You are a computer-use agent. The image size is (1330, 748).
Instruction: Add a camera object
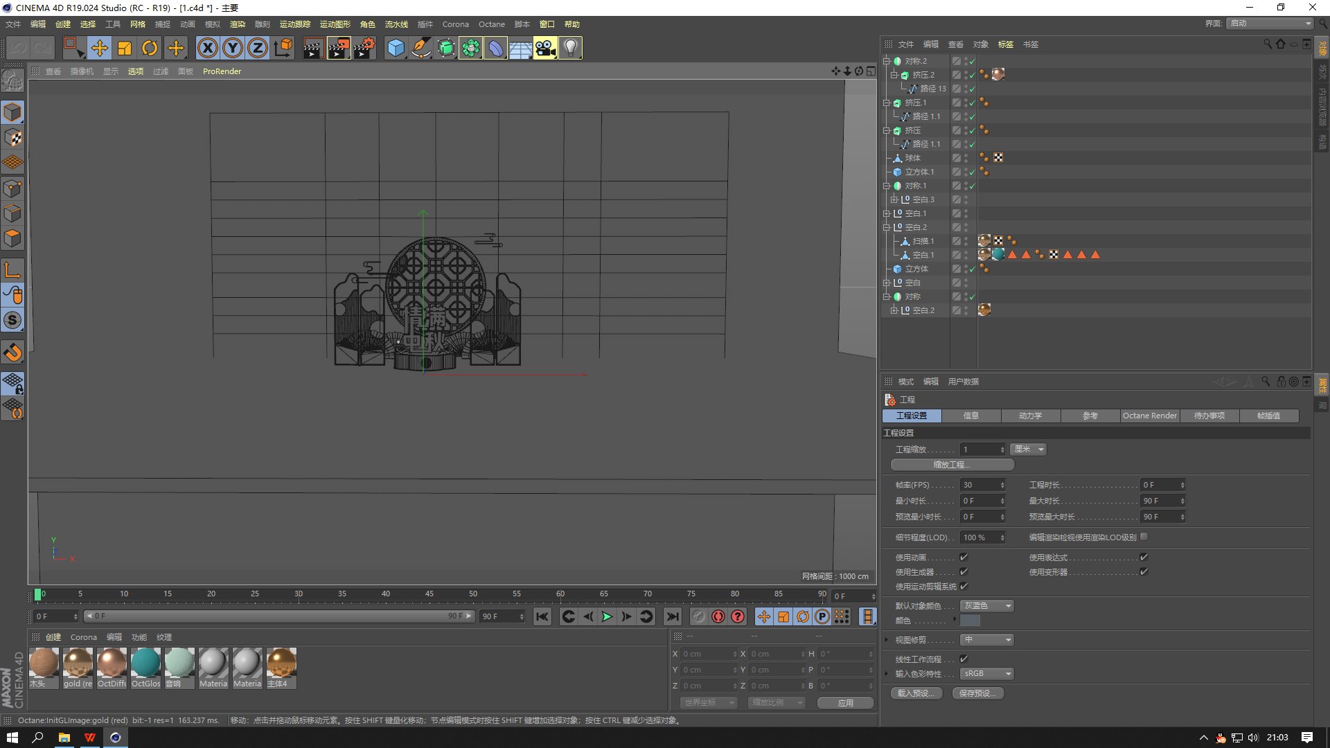tap(545, 48)
